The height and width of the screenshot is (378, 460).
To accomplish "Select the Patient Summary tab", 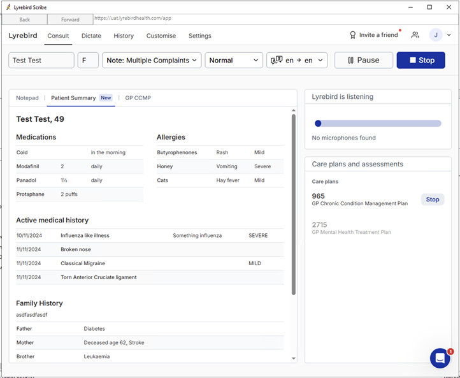I will [81, 98].
